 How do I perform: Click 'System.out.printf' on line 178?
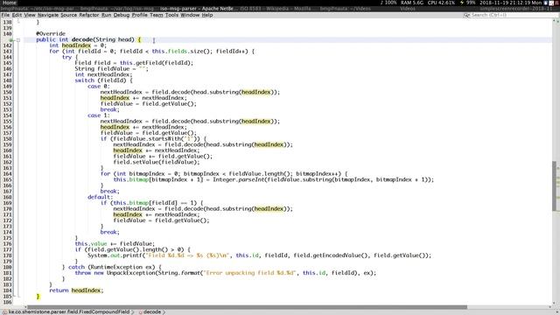[115, 255]
